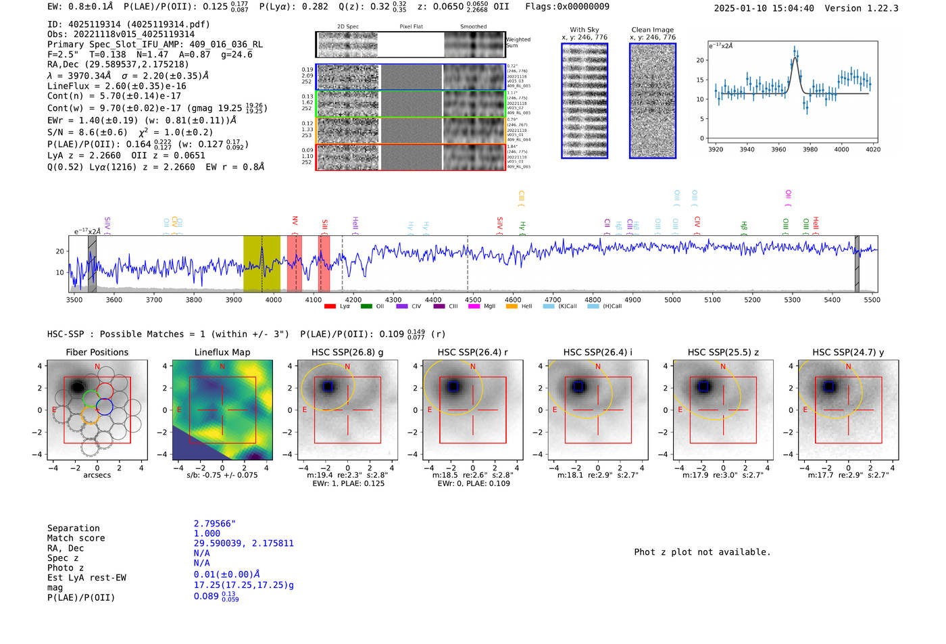The height and width of the screenshot is (644, 946).
Task: Click the red Lyα legend swatch
Action: coord(330,306)
